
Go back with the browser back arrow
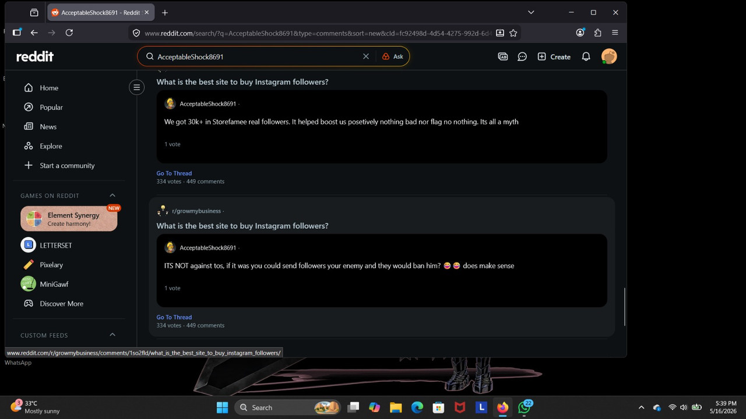click(x=34, y=33)
